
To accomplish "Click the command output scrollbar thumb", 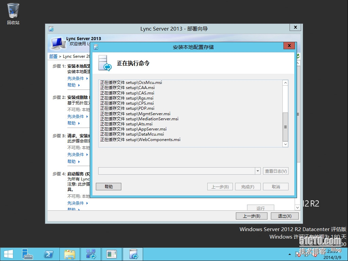I will click(x=285, y=127).
